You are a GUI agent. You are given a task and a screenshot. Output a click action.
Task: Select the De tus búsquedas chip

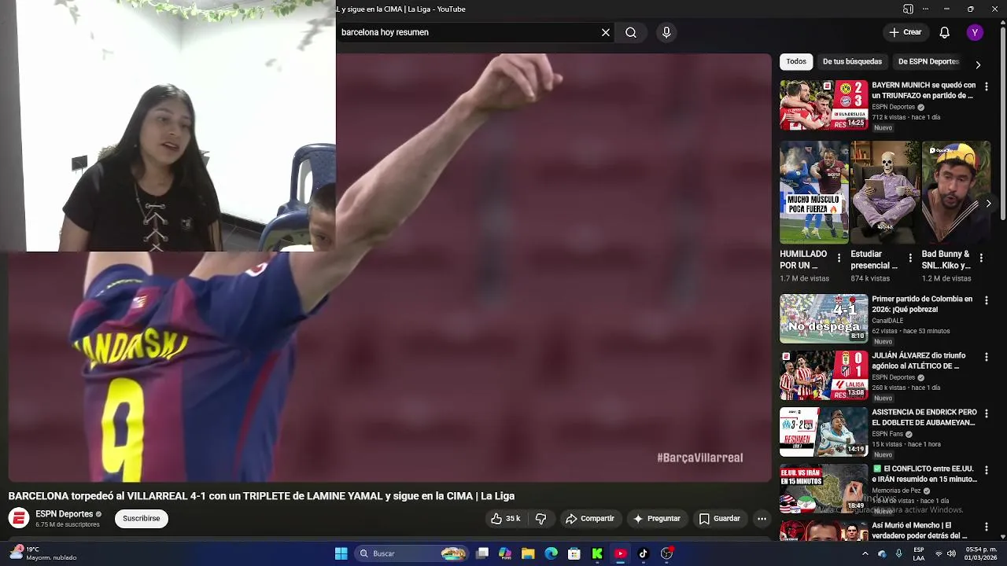tap(852, 61)
